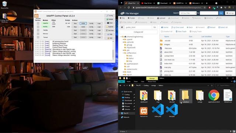Open index.php VS Code file
The width and height of the screenshot is (236, 133).
pyautogui.click(x=158, y=110)
